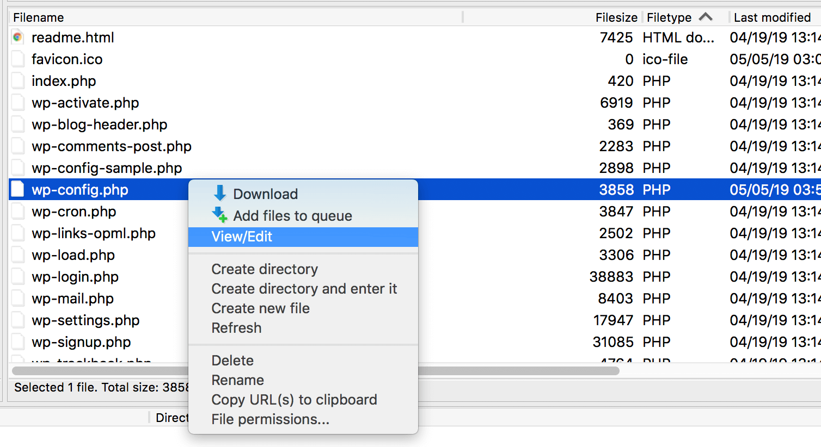Sort files by clicking the Filesize header
821x447 pixels.
pyautogui.click(x=616, y=17)
